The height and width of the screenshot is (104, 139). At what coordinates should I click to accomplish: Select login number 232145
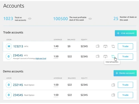(18, 85)
